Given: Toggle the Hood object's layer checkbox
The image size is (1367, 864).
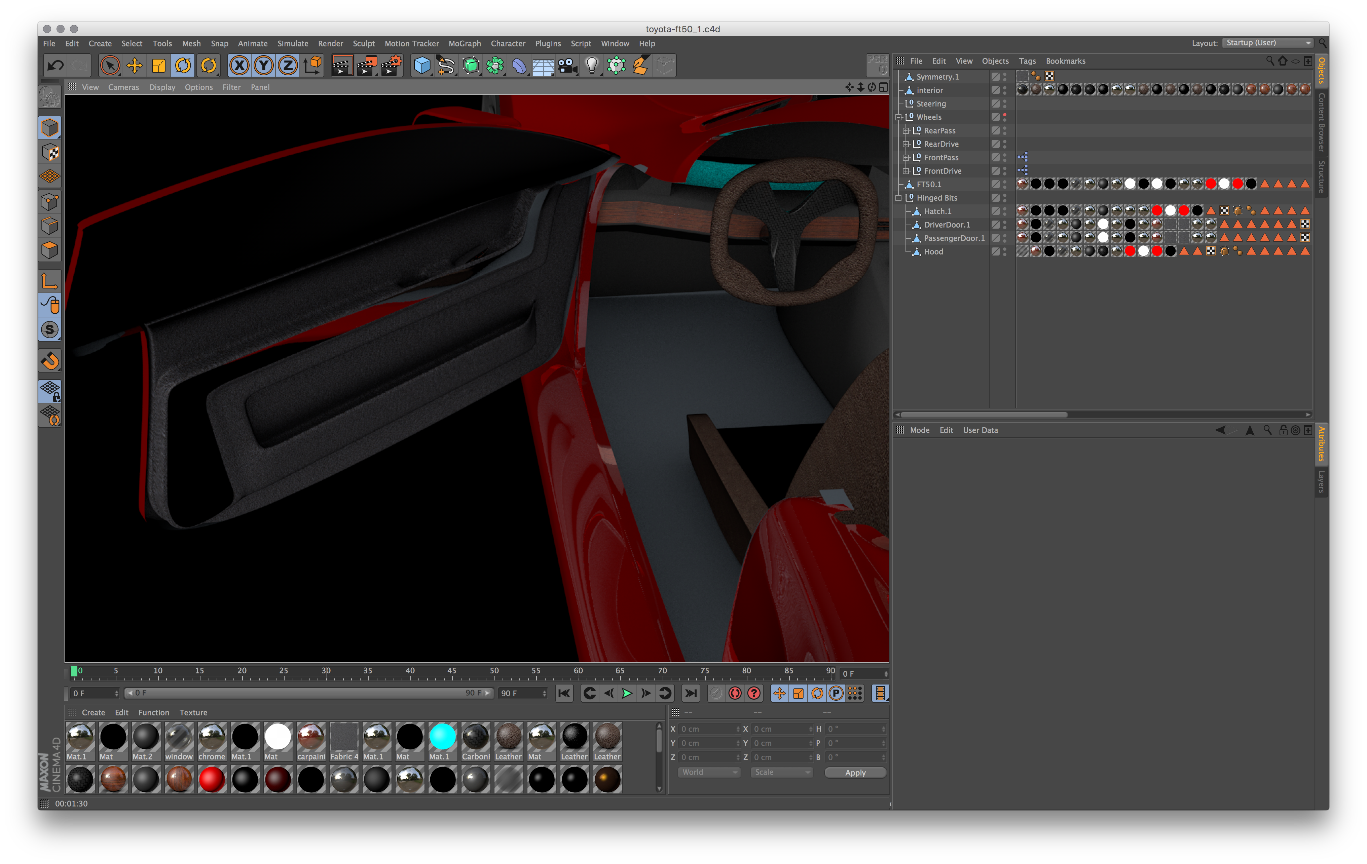Looking at the screenshot, I should (x=995, y=252).
